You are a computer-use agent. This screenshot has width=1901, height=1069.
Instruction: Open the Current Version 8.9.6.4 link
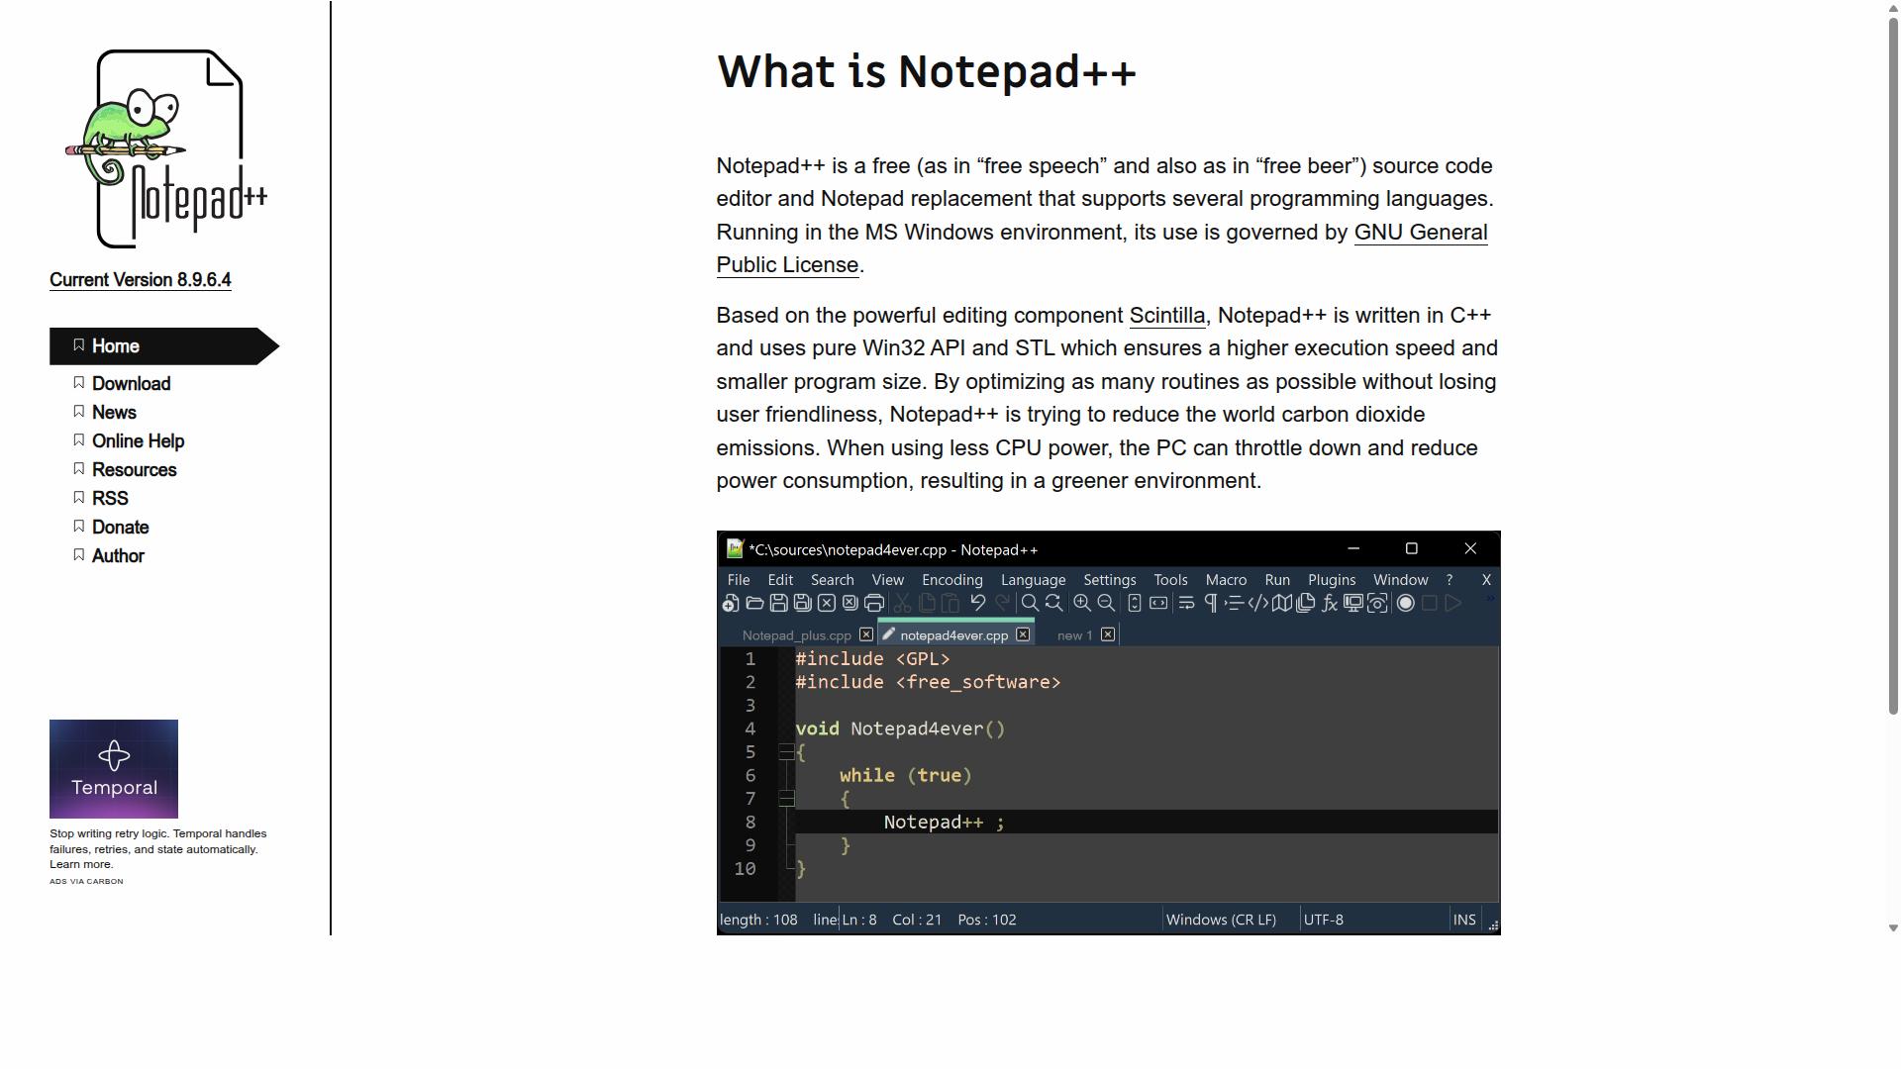[141, 280]
